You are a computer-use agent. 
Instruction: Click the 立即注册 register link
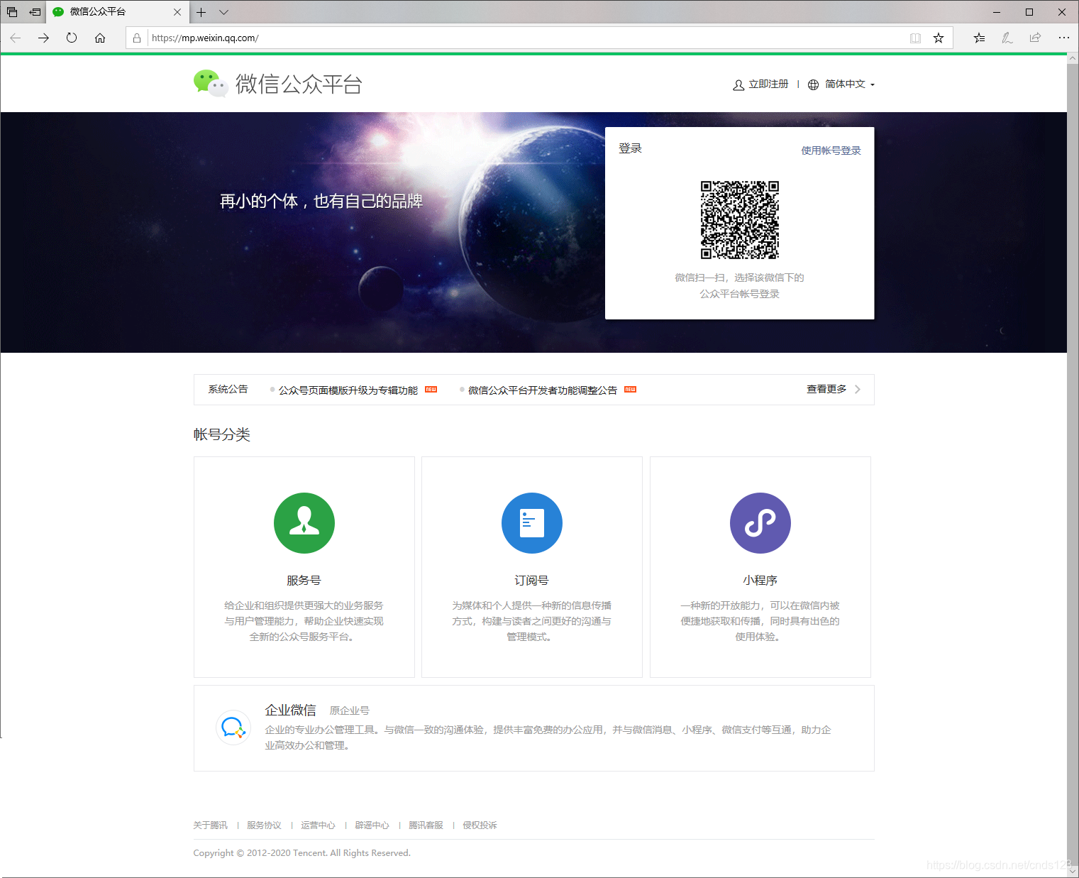(768, 84)
